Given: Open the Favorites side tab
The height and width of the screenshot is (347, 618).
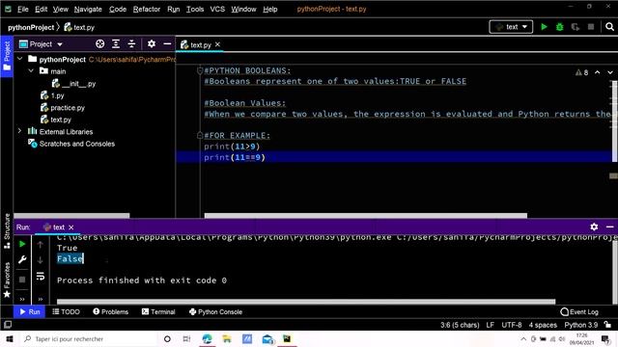Looking at the screenshot, I should pos(7,280).
